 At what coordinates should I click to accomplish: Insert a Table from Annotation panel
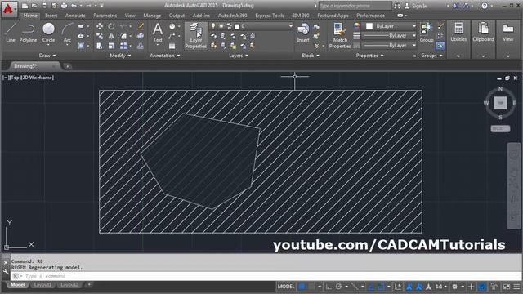click(172, 46)
